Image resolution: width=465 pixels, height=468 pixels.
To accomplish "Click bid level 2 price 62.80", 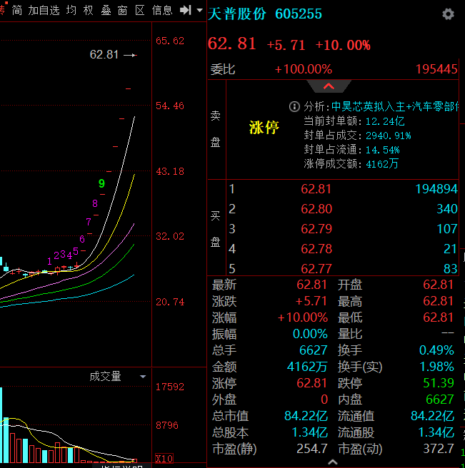I will (316, 209).
